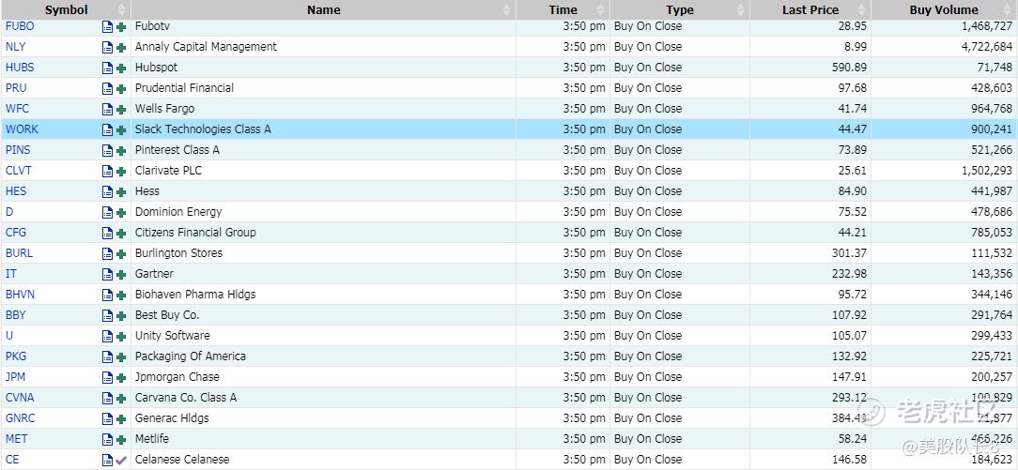Click the Type column header
Image resolution: width=1018 pixels, height=470 pixels.
pos(680,9)
